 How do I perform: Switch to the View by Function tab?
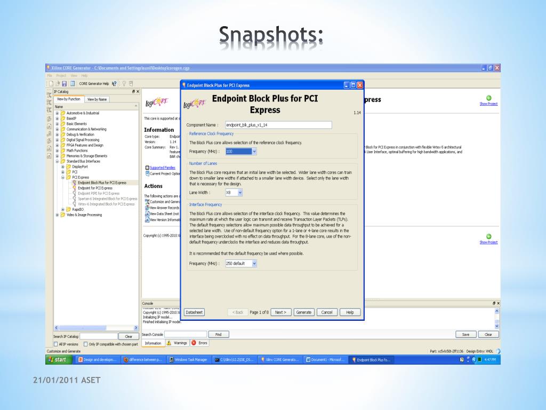[x=69, y=99]
